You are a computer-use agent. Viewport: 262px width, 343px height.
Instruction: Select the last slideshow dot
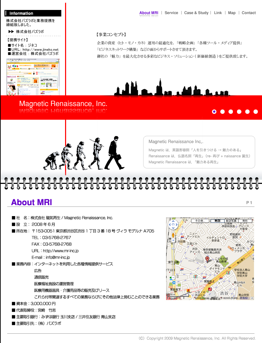pyautogui.click(x=256, y=112)
